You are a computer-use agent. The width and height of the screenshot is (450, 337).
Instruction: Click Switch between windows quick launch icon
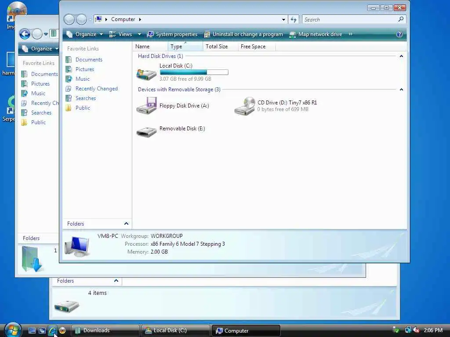pos(42,331)
